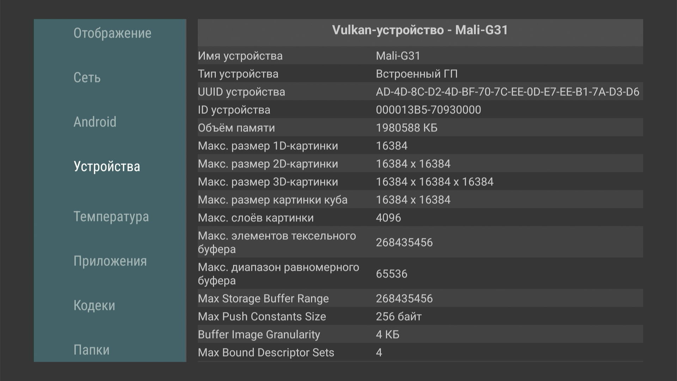The width and height of the screenshot is (677, 381).
Task: Select the Макс. размер 3D-картинки row
Action: 420,182
